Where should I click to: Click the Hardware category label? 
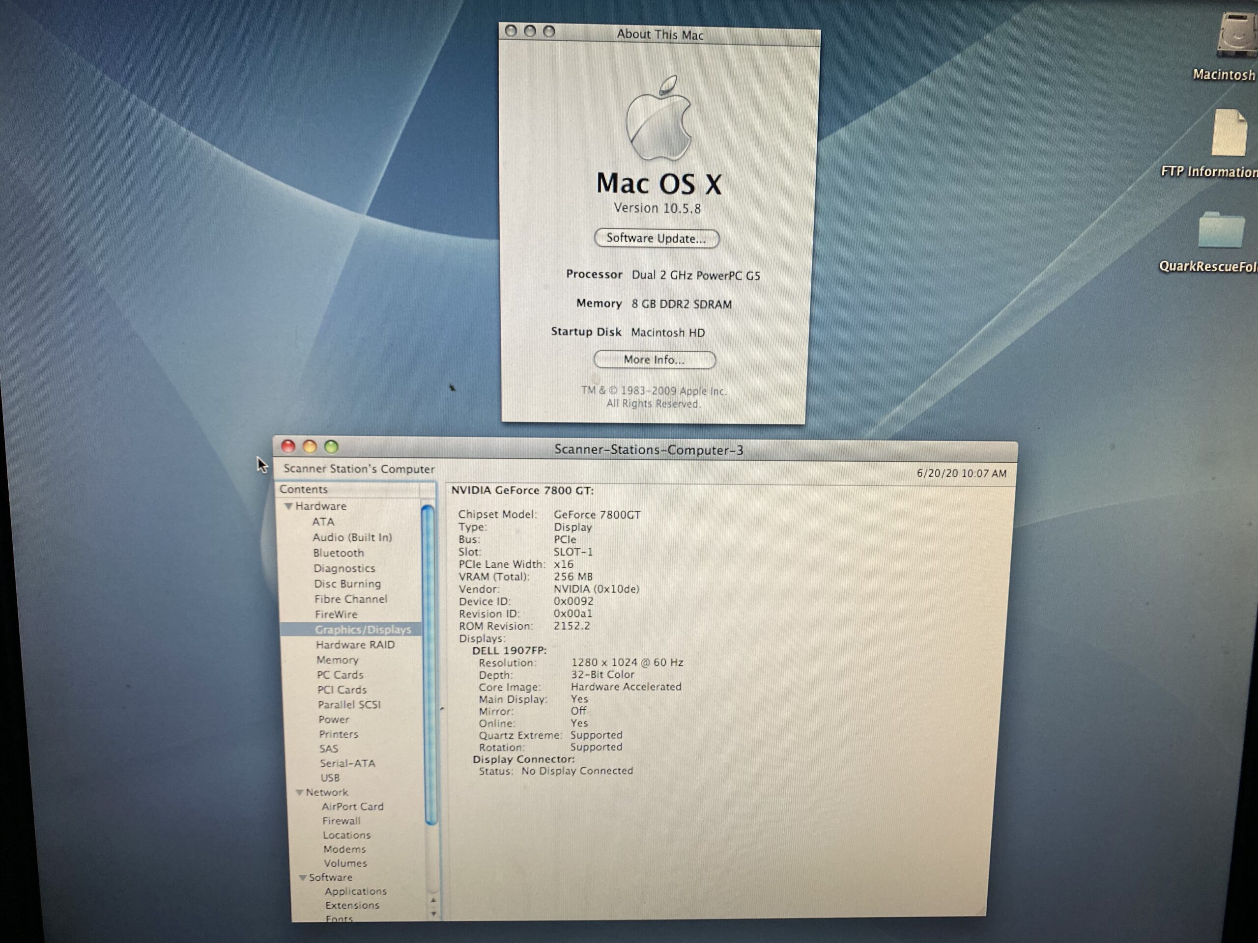point(321,506)
